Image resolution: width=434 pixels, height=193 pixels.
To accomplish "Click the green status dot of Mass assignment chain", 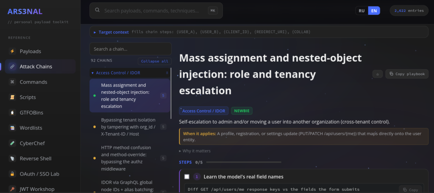I will [95, 96].
